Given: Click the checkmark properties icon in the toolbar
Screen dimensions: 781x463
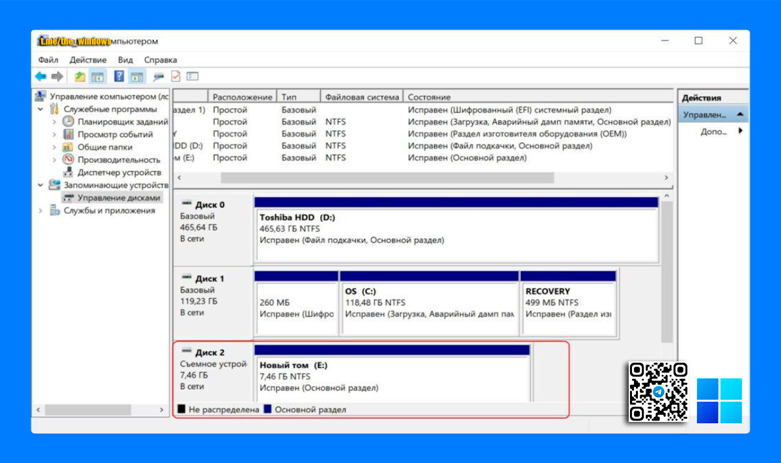Looking at the screenshot, I should 175,76.
